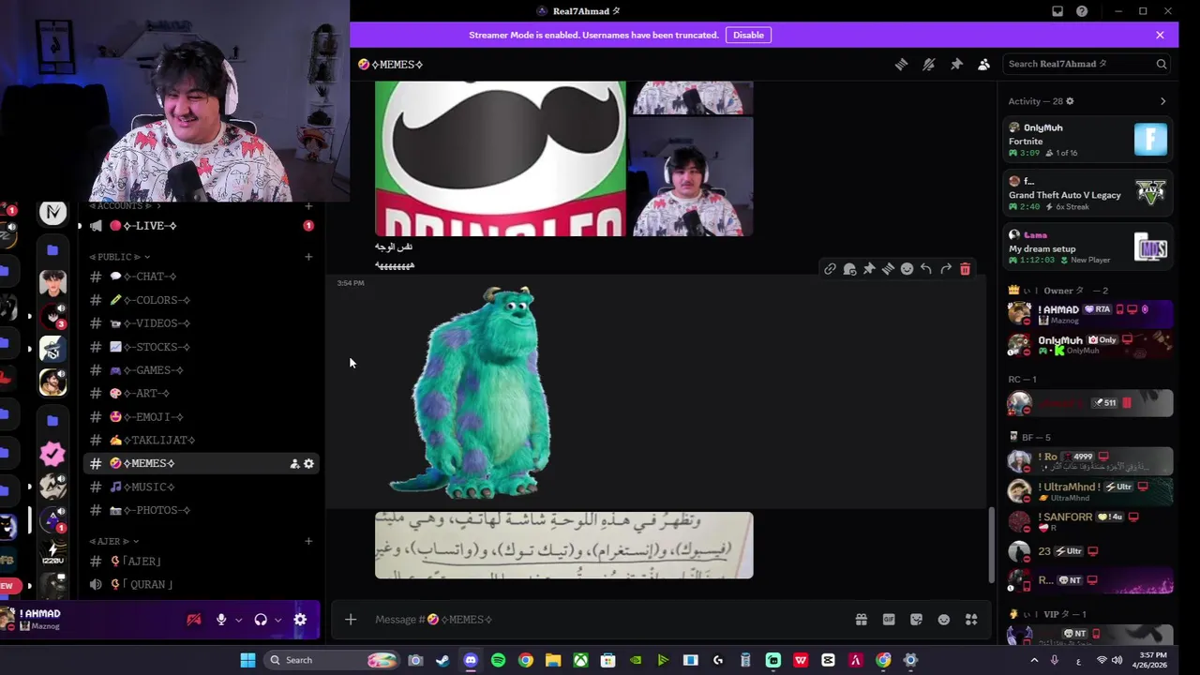Open Lama My dream setup activity card
Viewport: 1200px width, 675px height.
tap(1087, 247)
